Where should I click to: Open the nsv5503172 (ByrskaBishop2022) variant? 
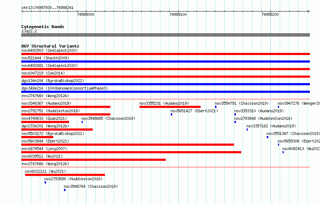53,133
